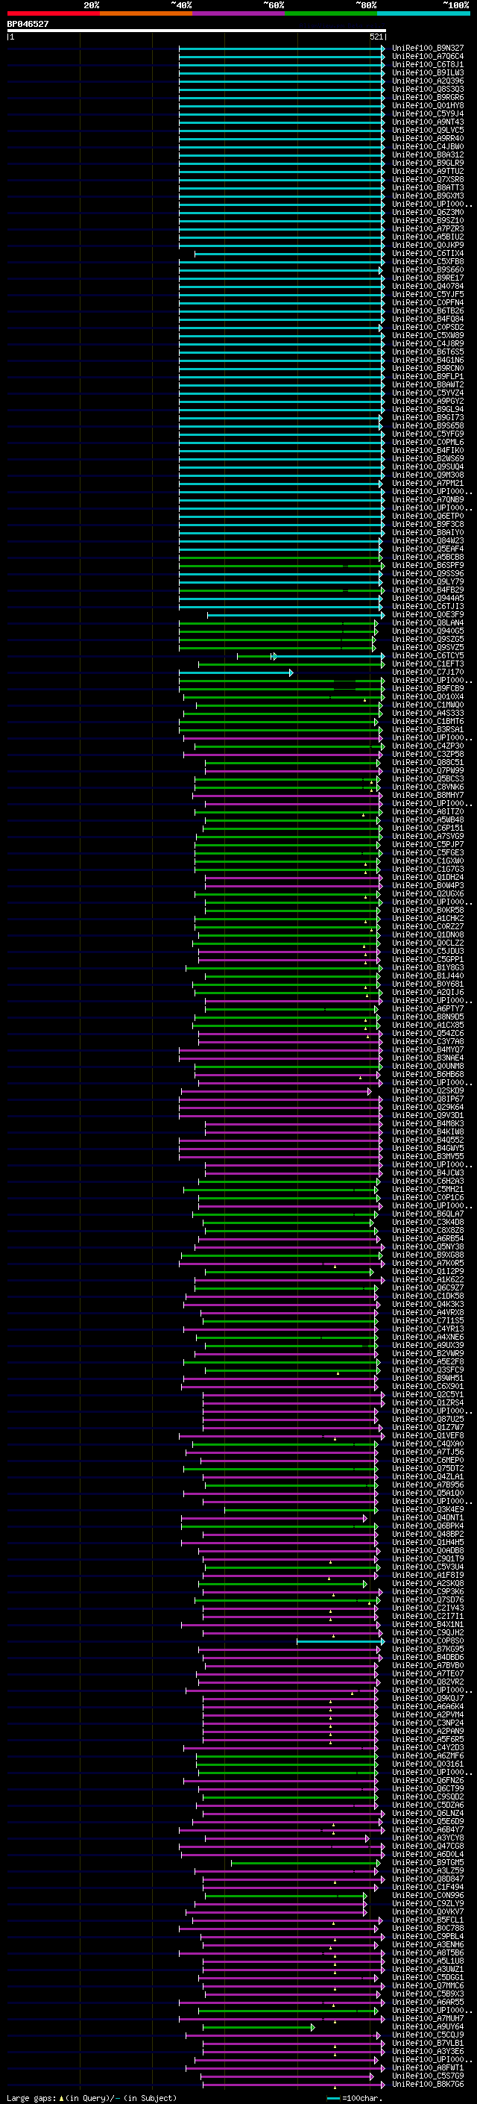Select the UniRef100_Q0CLZ2 label
The image size is (477, 2104).
click(x=428, y=943)
